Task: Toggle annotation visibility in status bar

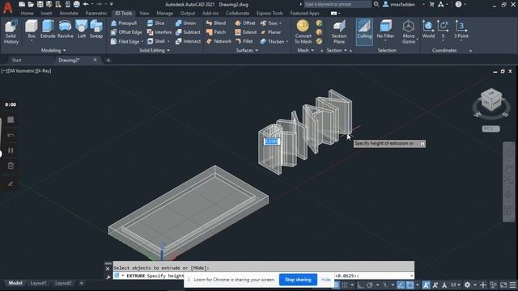Action: pos(426,285)
